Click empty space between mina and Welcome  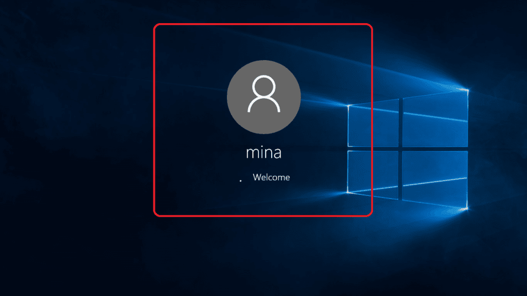(x=263, y=166)
